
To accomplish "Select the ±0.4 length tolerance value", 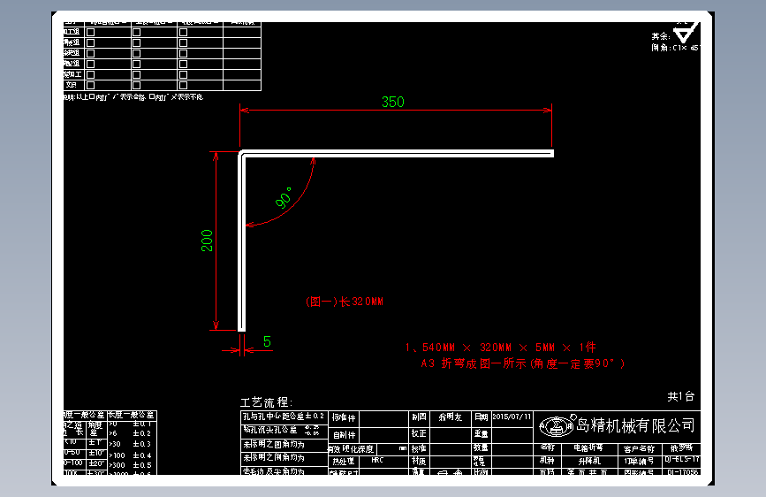I will pyautogui.click(x=142, y=455).
